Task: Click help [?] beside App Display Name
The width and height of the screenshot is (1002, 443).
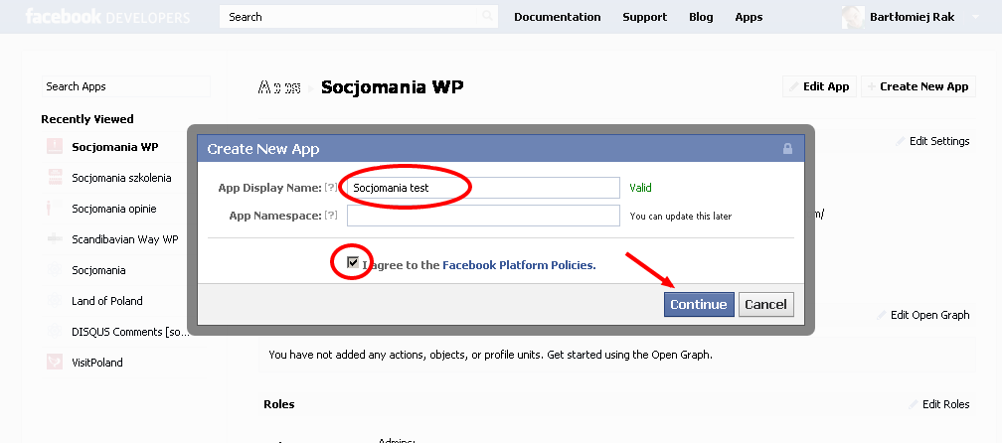Action: [330, 188]
